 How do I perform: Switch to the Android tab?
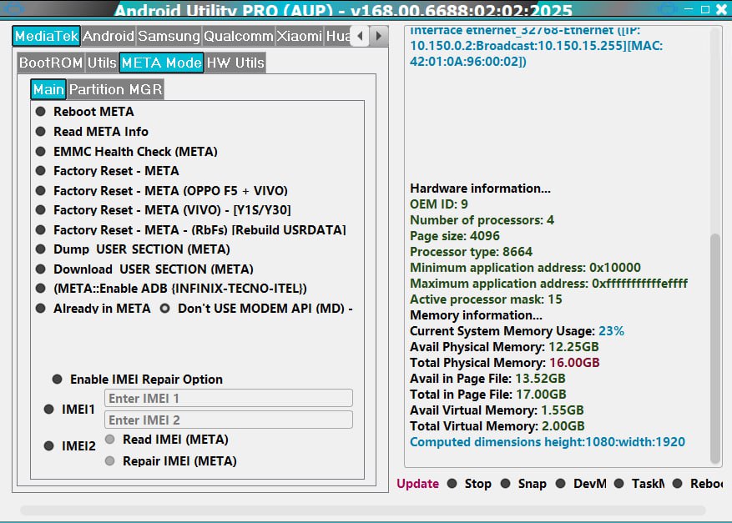coord(109,36)
